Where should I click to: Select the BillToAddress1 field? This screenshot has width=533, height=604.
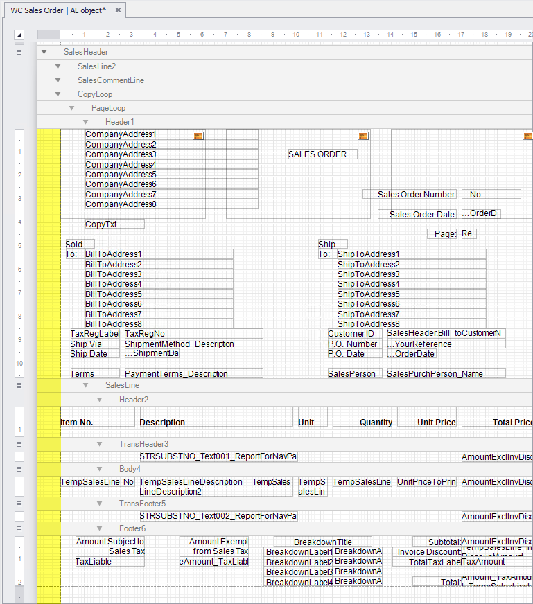[x=159, y=254]
